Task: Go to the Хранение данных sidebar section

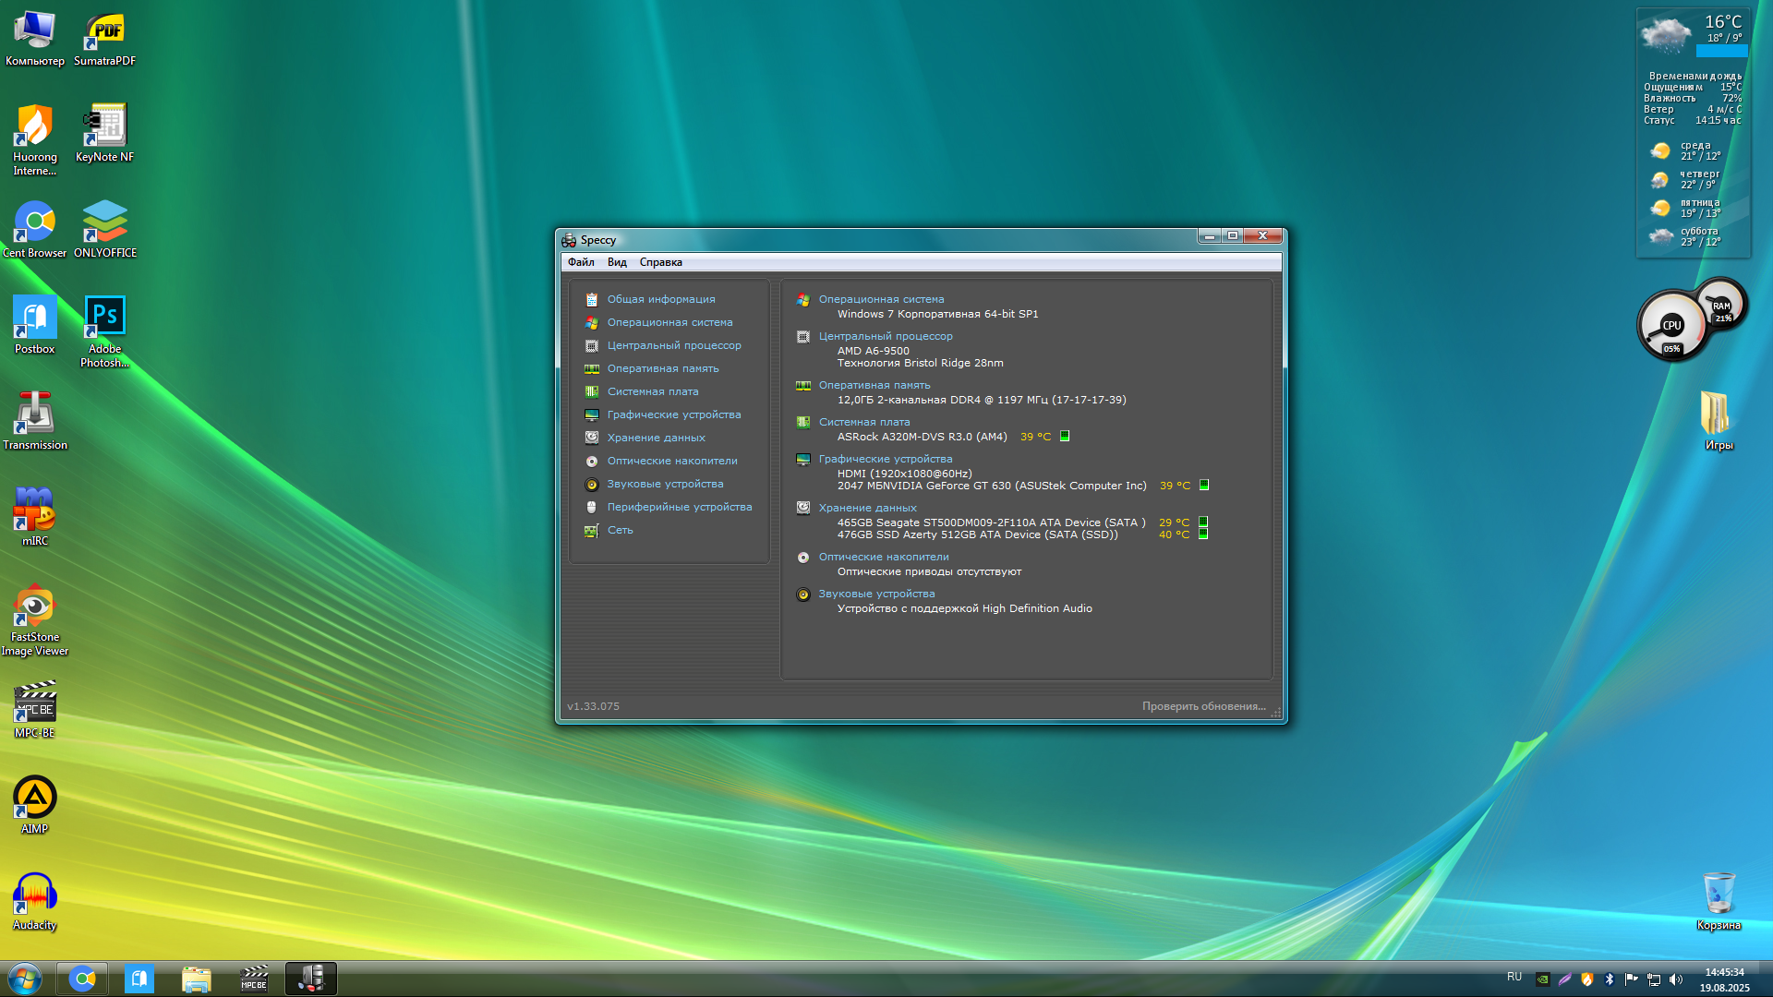Action: click(x=656, y=438)
